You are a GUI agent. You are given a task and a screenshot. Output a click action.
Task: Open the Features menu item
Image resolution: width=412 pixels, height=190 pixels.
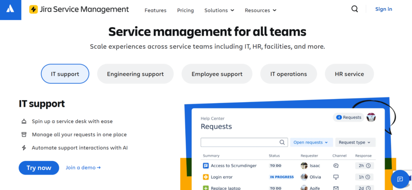(x=156, y=10)
